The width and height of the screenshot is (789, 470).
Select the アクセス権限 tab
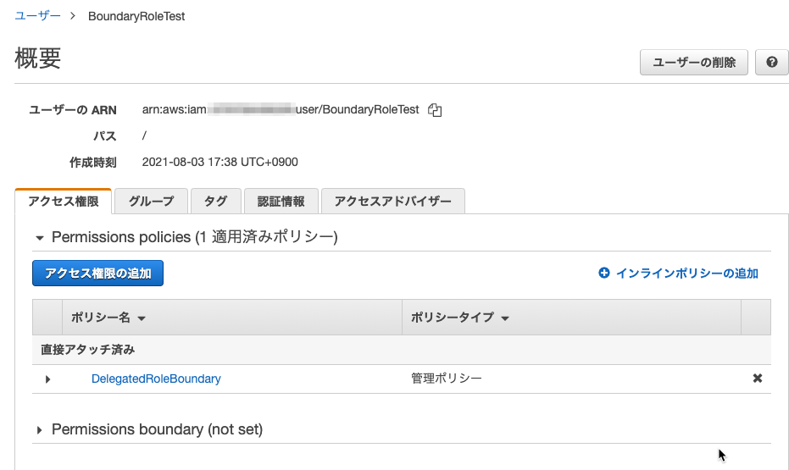[x=63, y=201]
